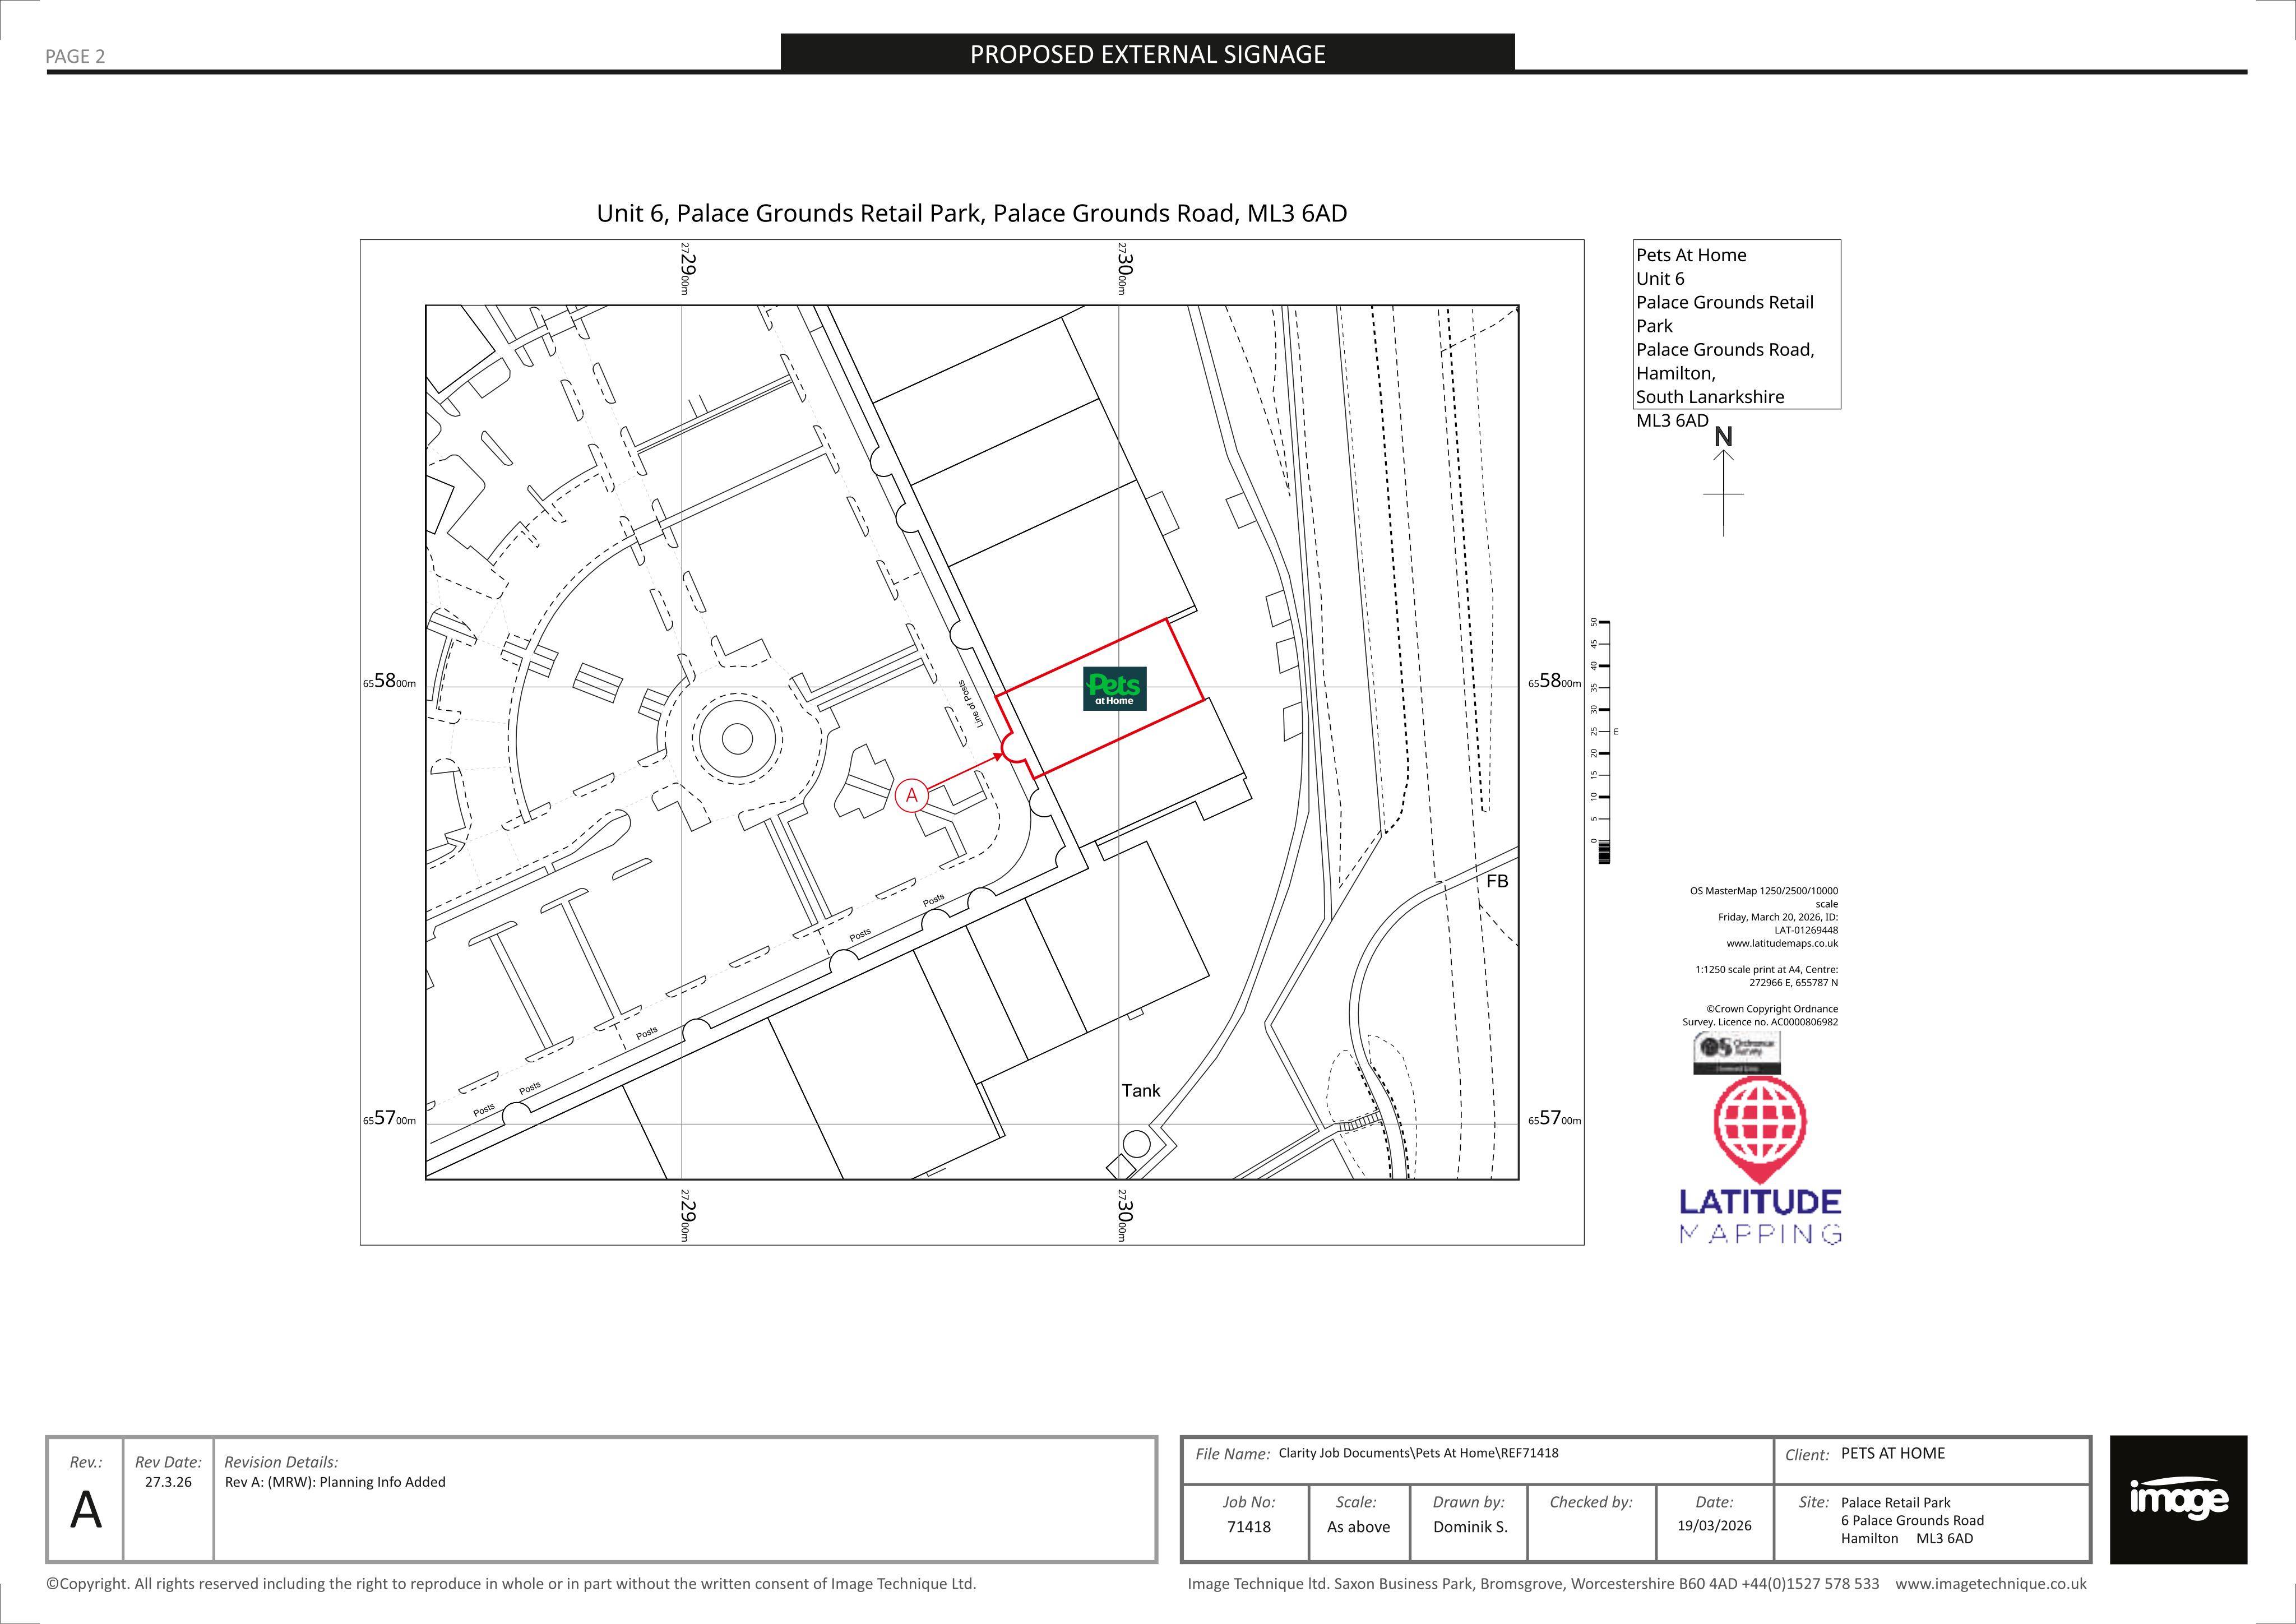Click the File Name path value
Screen dimensions: 2296x1624
1418,1453
